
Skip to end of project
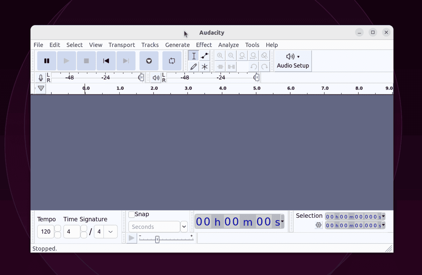click(x=126, y=61)
